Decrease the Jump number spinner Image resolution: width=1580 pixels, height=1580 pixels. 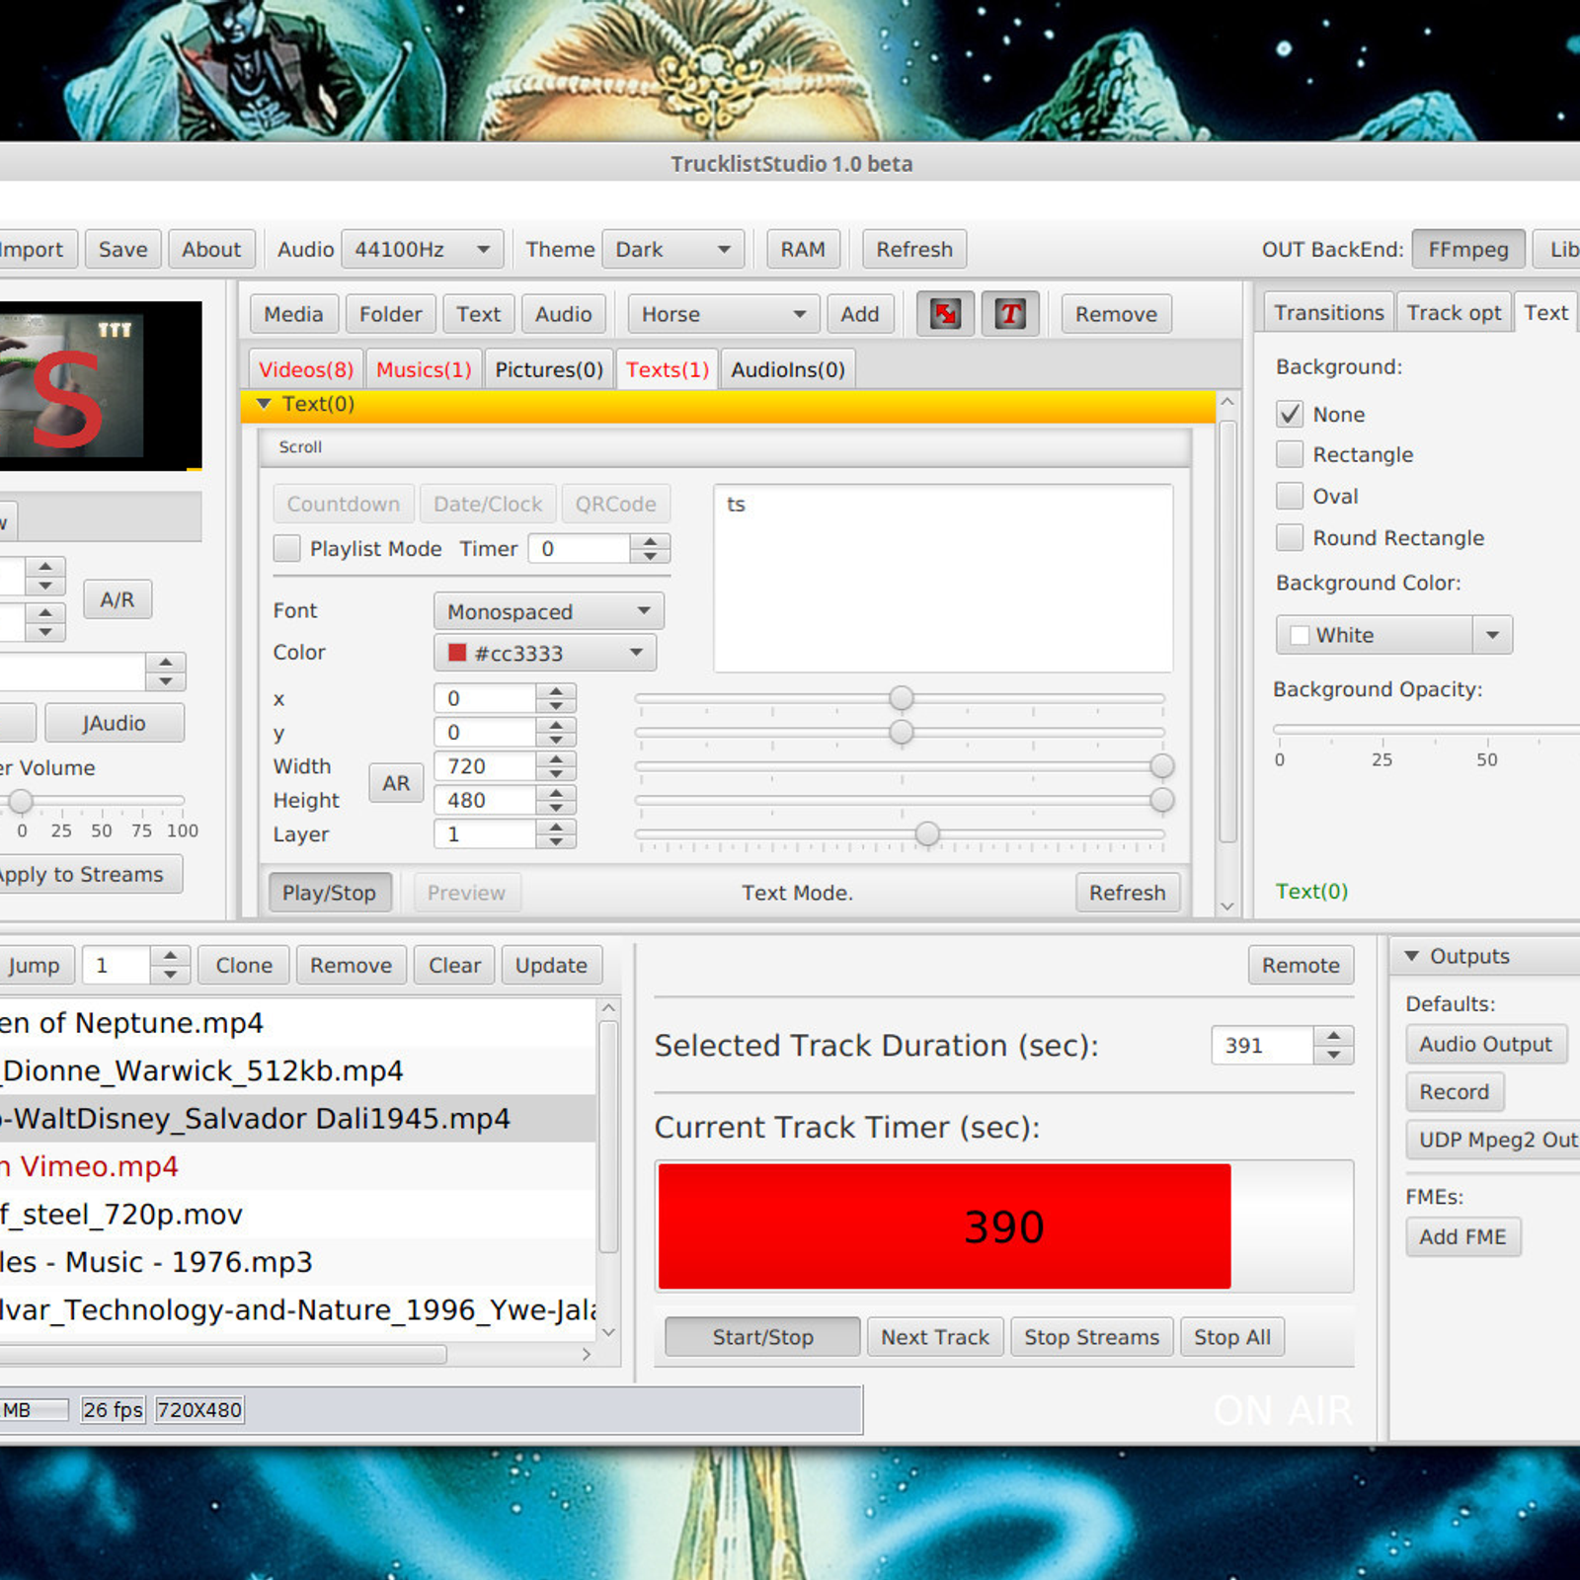click(170, 975)
